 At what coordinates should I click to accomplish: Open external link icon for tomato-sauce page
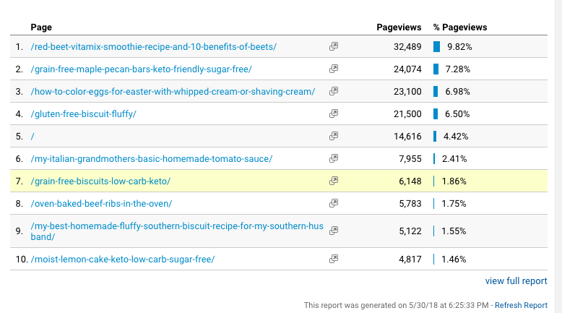(x=334, y=158)
